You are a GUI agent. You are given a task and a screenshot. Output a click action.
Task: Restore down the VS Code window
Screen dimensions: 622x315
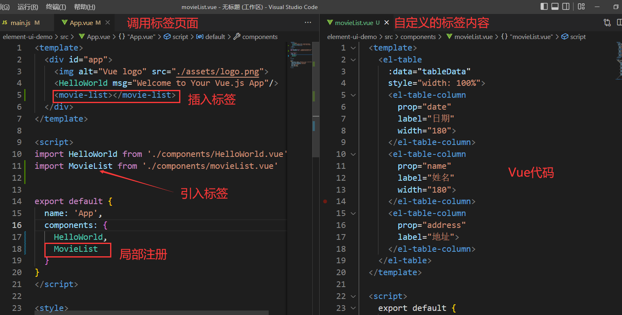(616, 7)
